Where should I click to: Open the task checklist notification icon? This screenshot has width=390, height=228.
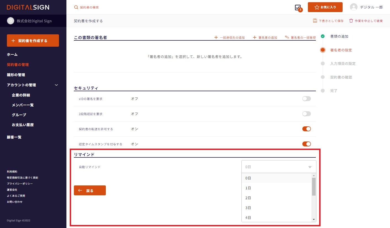click(298, 7)
